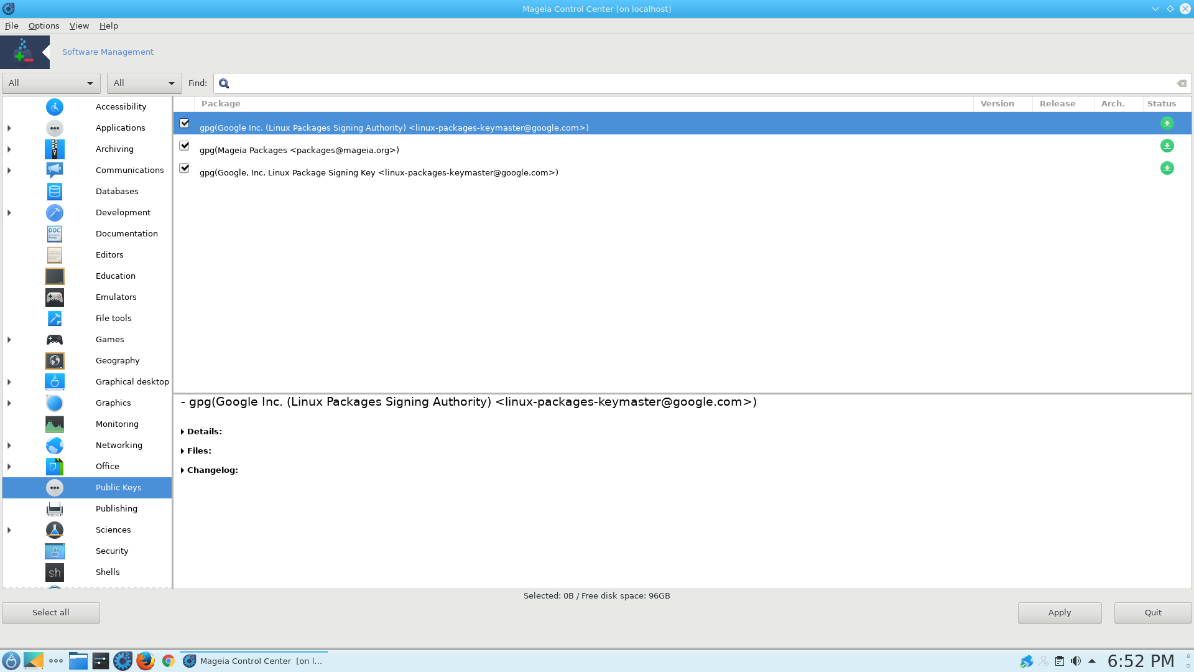Click the Documentation DOC icon

point(55,234)
